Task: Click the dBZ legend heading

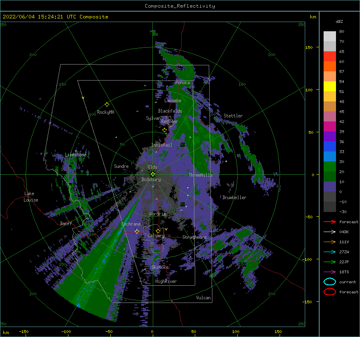Action: [339, 21]
